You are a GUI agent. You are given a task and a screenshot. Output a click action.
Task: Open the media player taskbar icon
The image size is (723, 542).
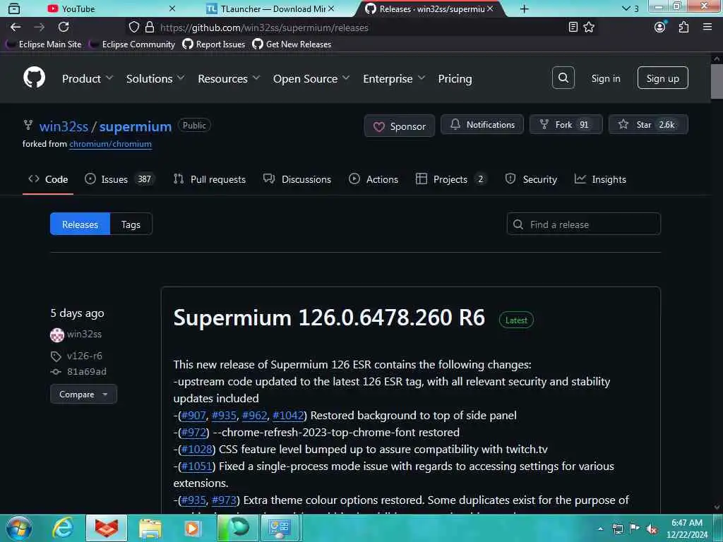[192, 528]
